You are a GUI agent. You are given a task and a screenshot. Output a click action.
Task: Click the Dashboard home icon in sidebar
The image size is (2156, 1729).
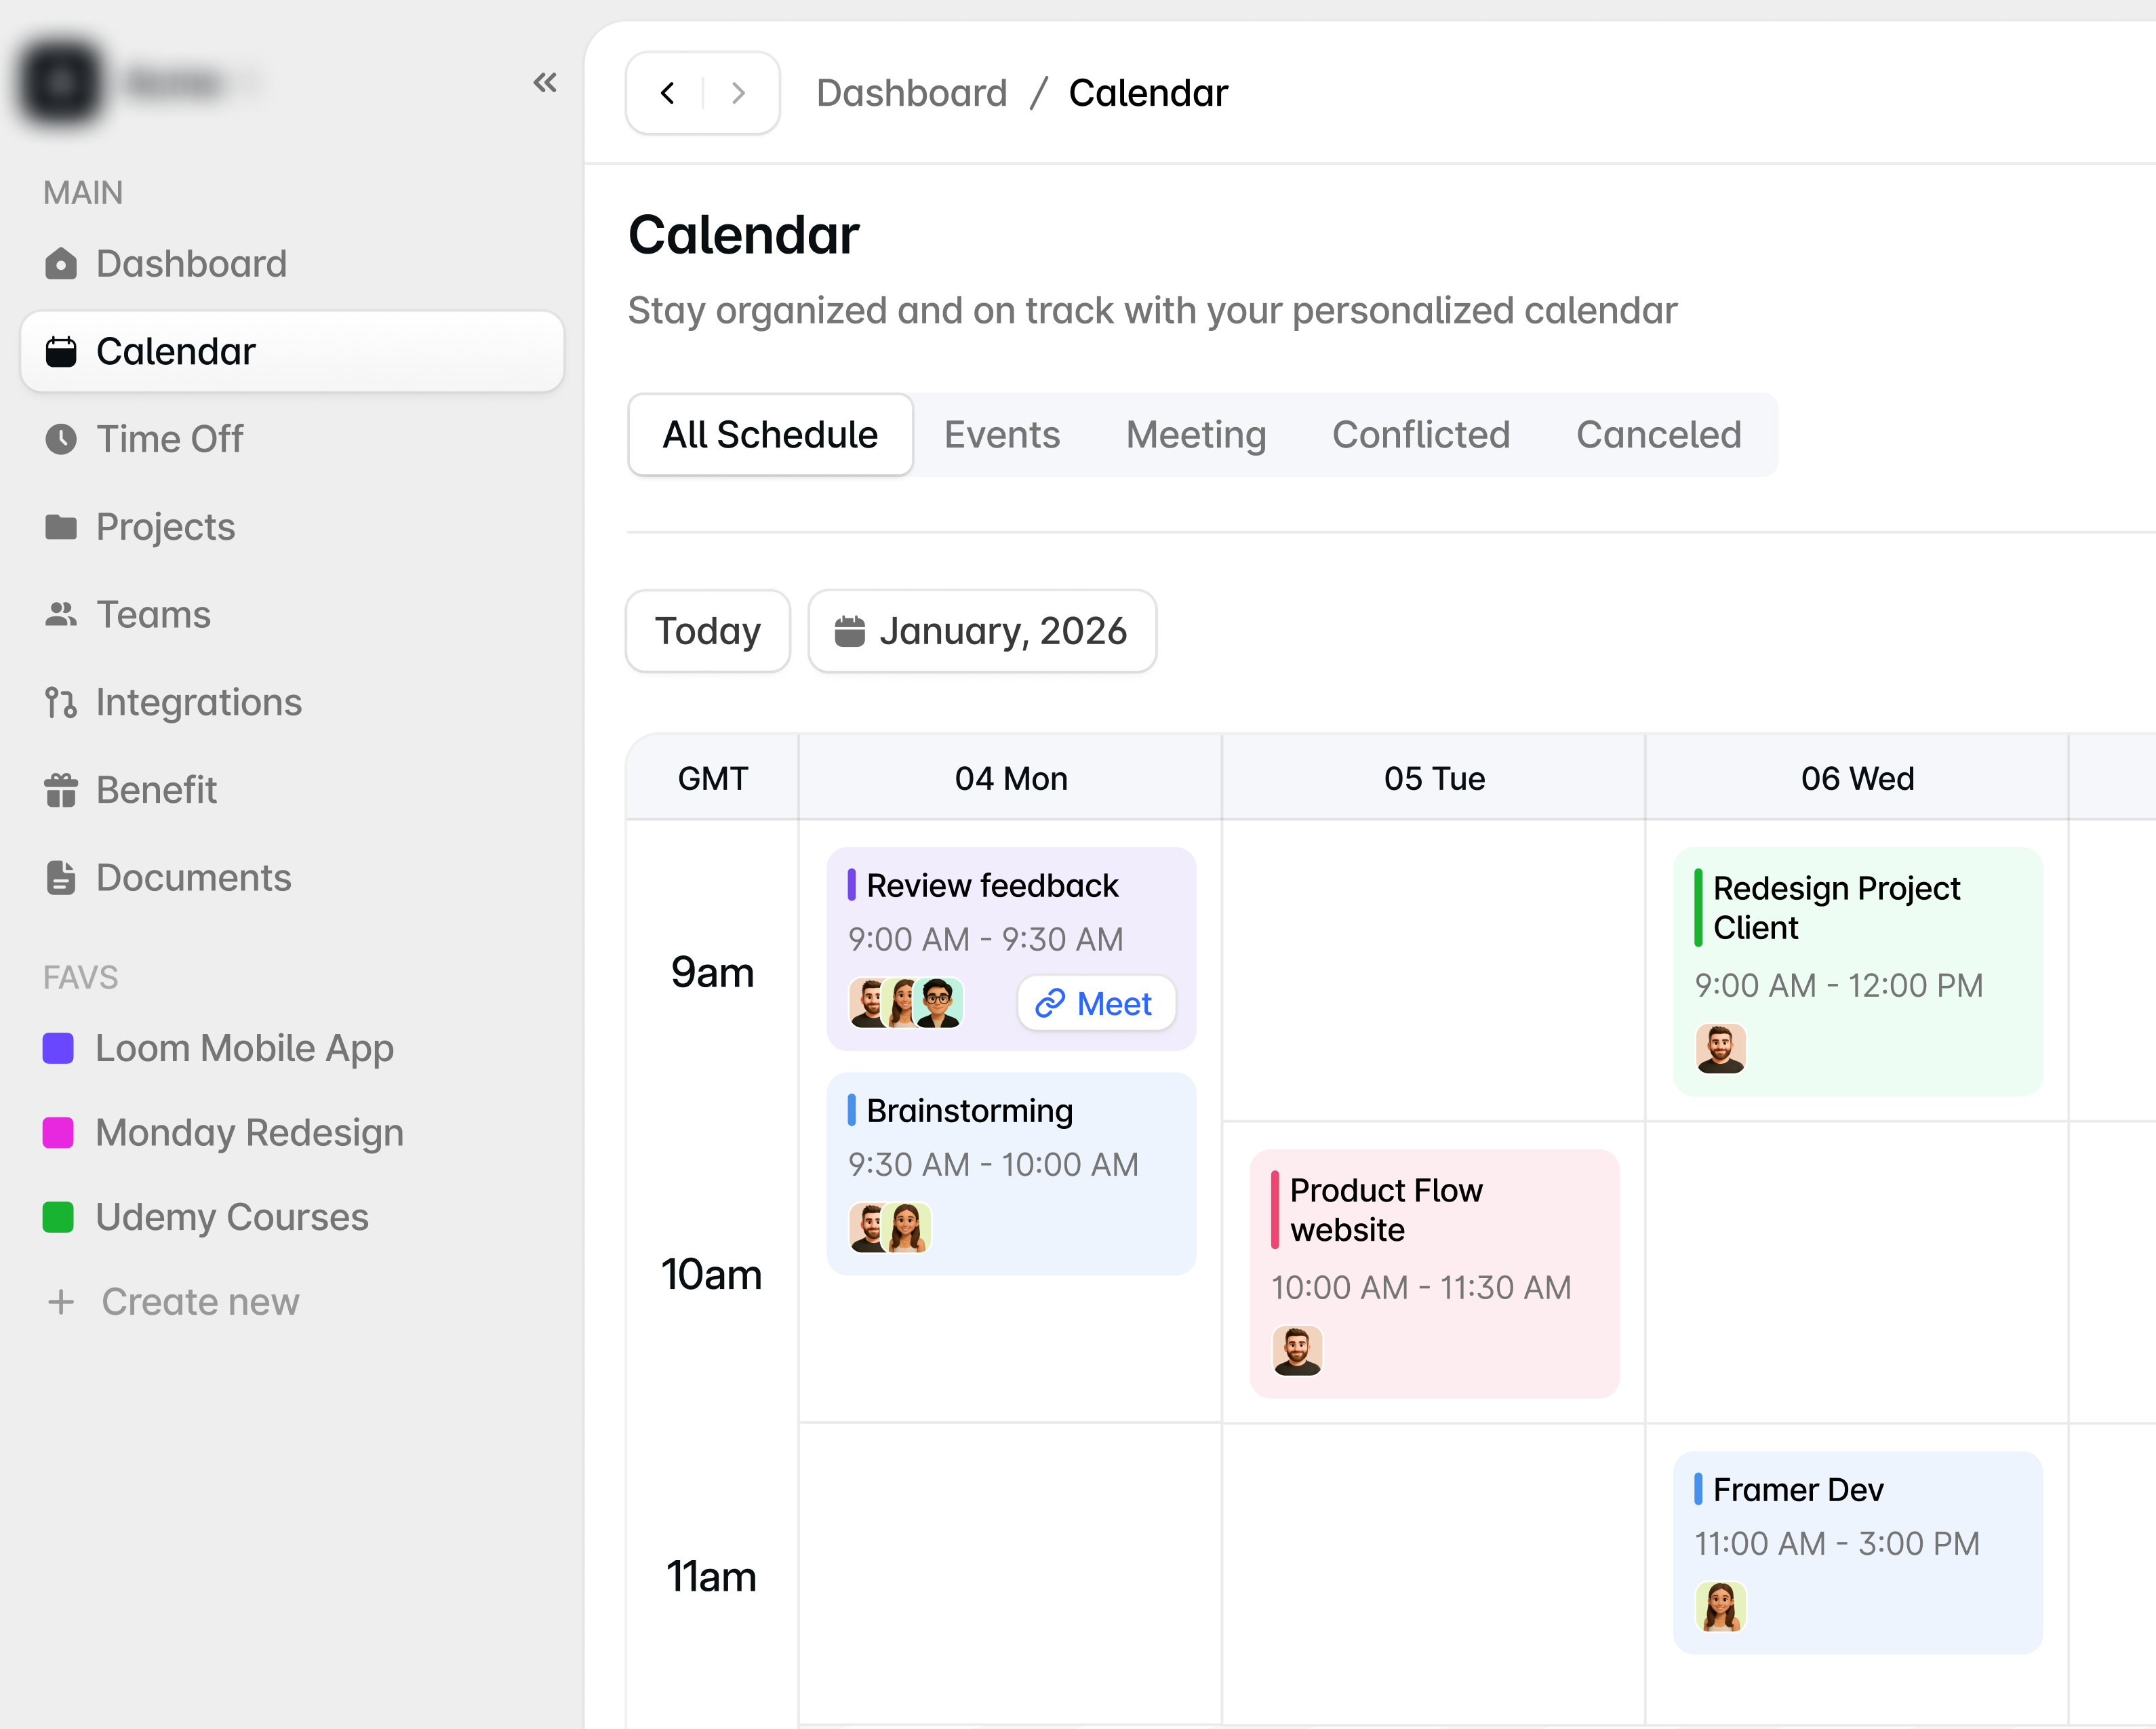61,264
